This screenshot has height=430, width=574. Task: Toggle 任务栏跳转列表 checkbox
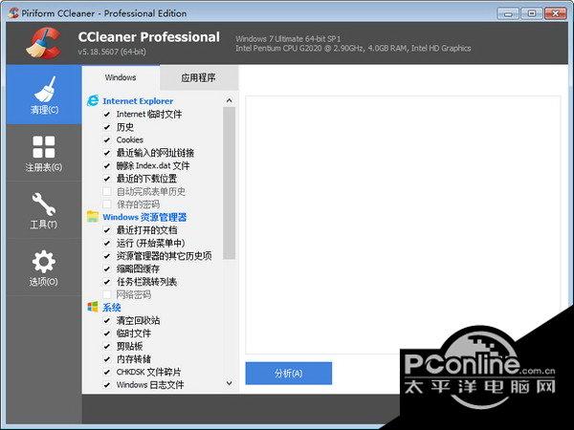coord(107,282)
